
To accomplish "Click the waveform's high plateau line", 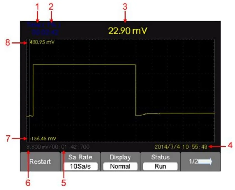I will click(x=83, y=65).
